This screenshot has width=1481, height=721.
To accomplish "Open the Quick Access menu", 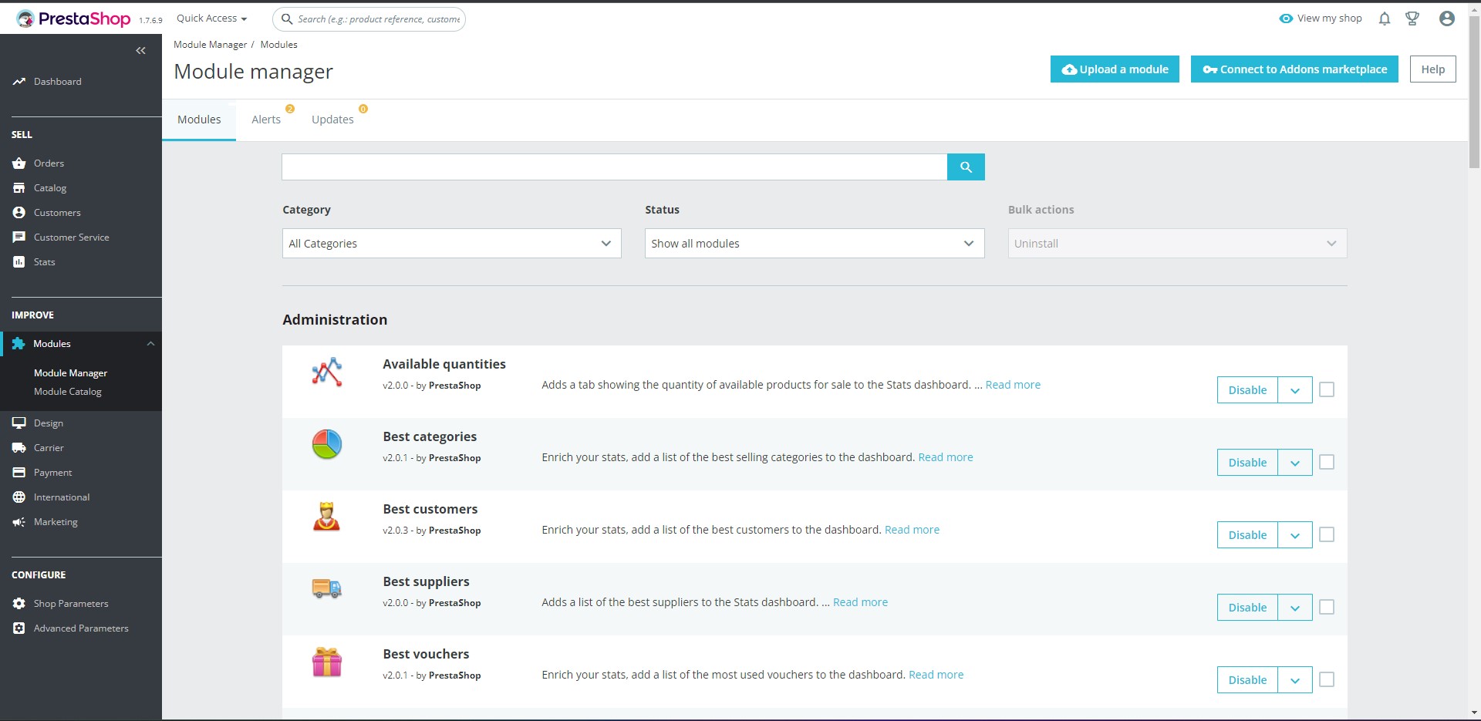I will (211, 18).
